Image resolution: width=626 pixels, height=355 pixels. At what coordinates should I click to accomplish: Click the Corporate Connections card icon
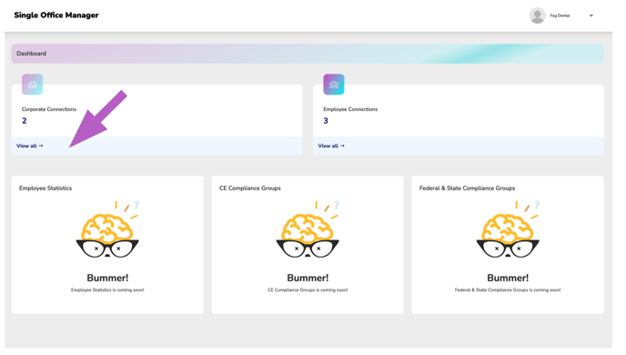[x=33, y=85]
